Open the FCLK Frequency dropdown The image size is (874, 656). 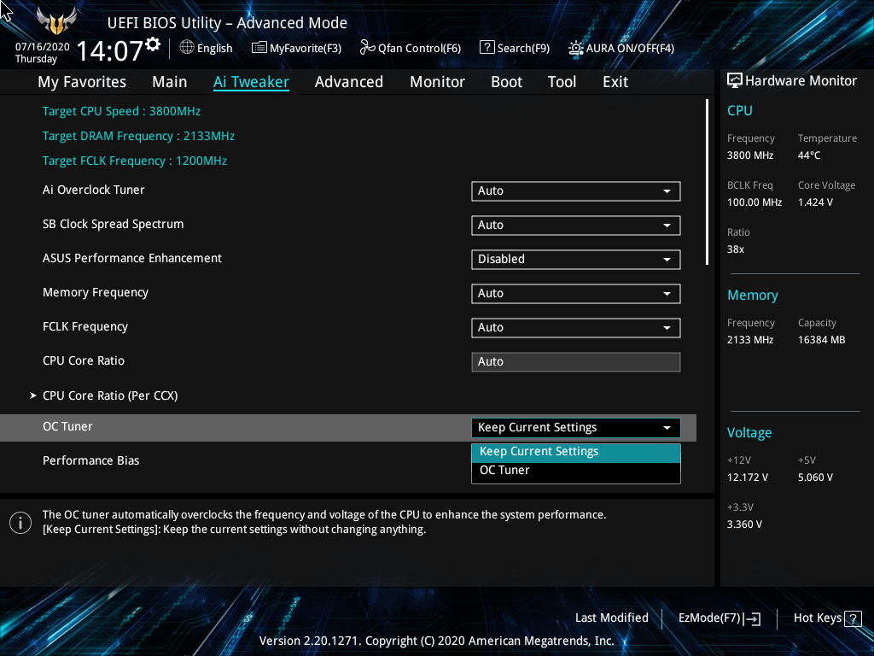pos(576,327)
